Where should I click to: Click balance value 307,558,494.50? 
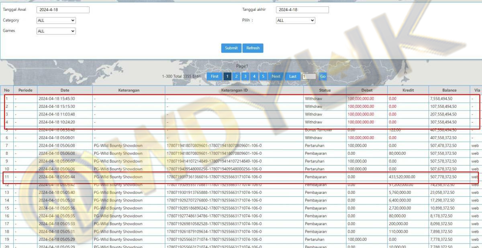tap(443, 122)
